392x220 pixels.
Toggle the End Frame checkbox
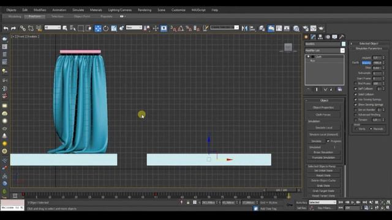355,84
